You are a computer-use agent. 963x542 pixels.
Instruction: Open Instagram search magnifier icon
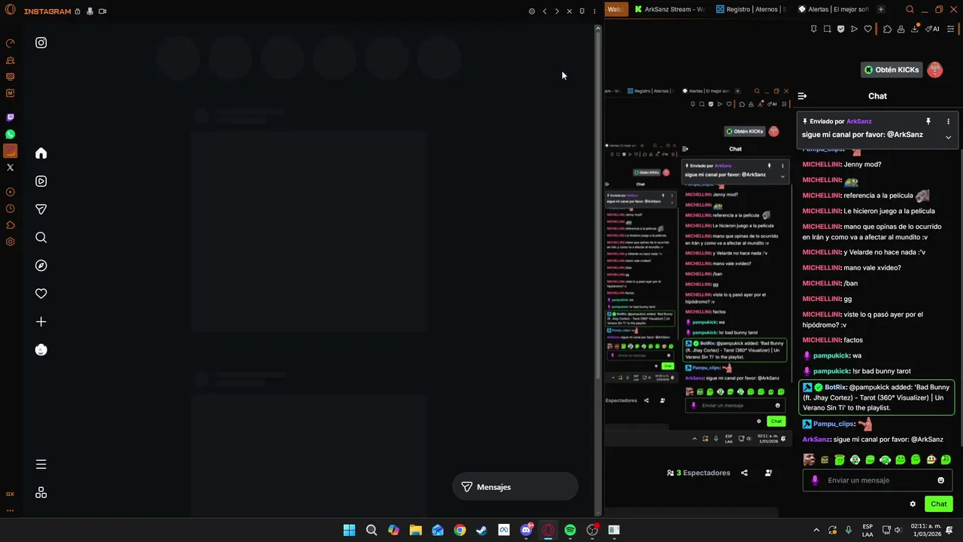[41, 238]
